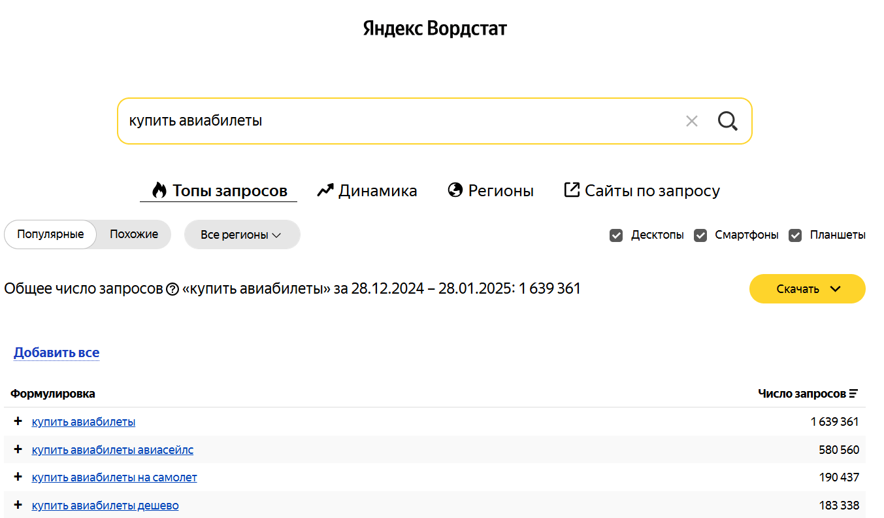This screenshot has height=518, width=884.
Task: Click the sort icon beside Число запросов
Action: pyautogui.click(x=853, y=394)
